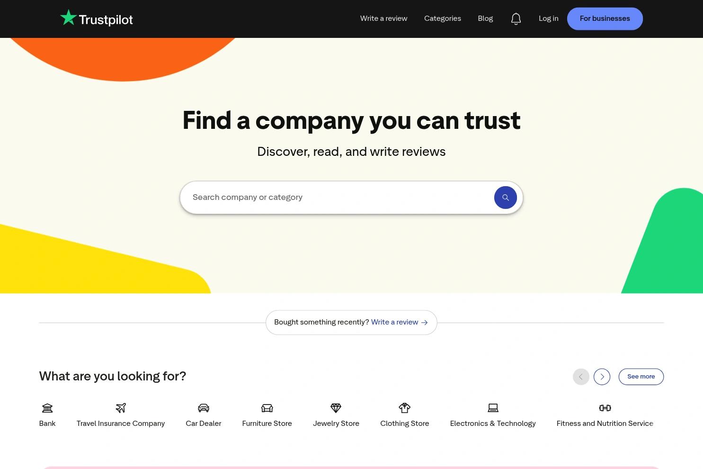Go back in the category carousel
This screenshot has width=703, height=469.
point(581,377)
